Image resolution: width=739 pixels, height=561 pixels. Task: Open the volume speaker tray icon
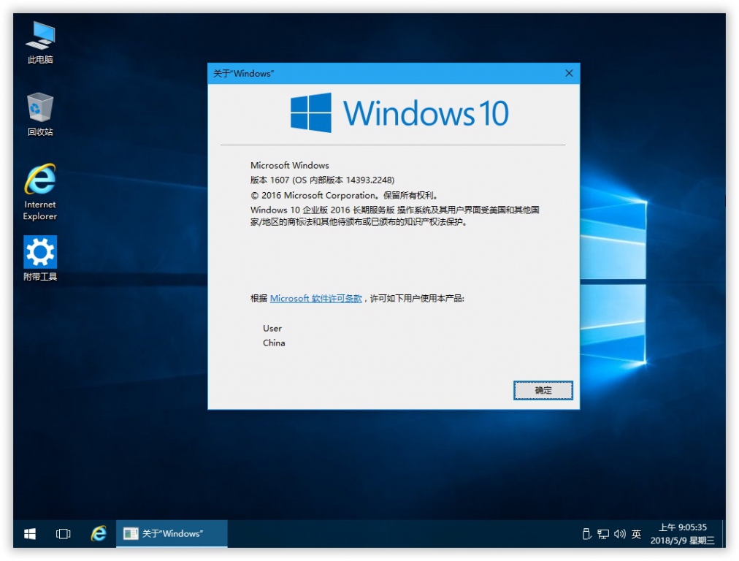pyautogui.click(x=619, y=534)
